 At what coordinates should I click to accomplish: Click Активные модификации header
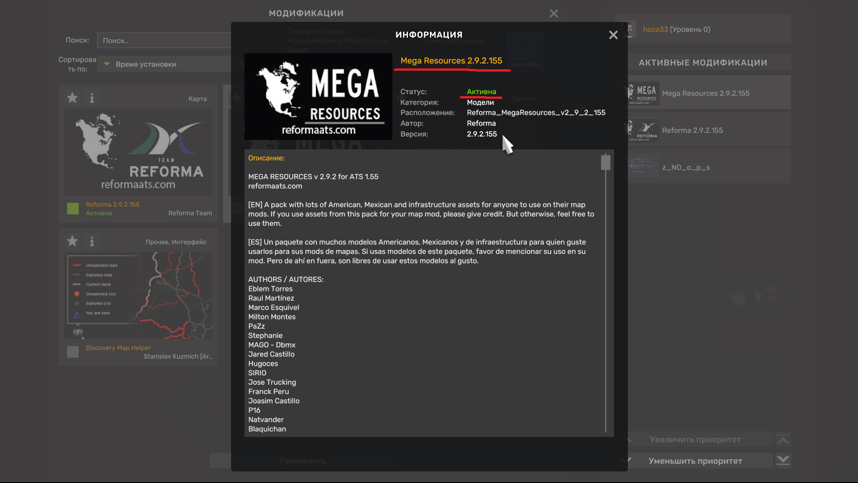(703, 63)
